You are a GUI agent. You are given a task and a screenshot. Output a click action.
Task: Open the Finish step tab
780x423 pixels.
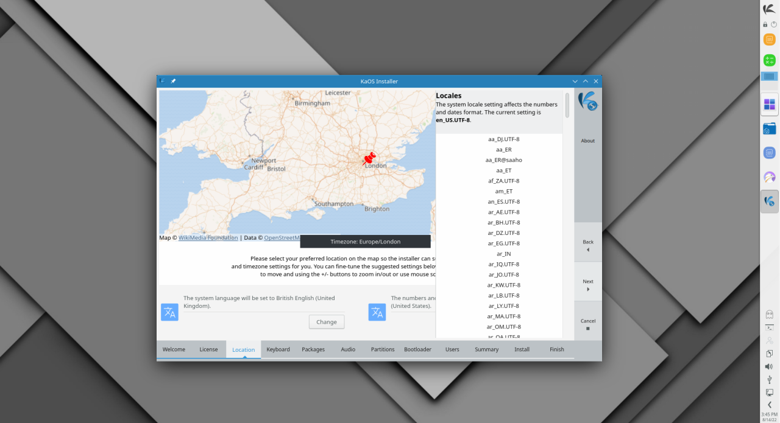(557, 349)
